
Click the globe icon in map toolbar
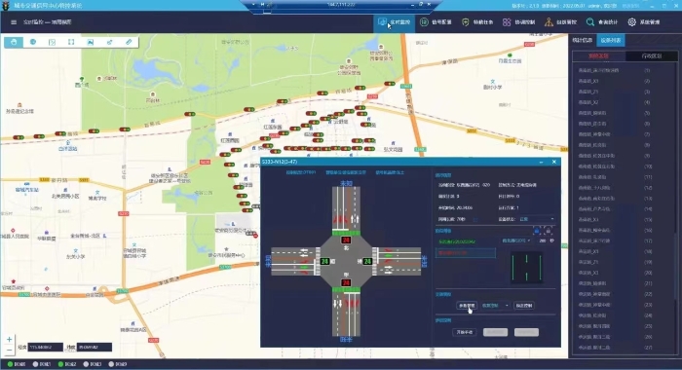coord(33,42)
